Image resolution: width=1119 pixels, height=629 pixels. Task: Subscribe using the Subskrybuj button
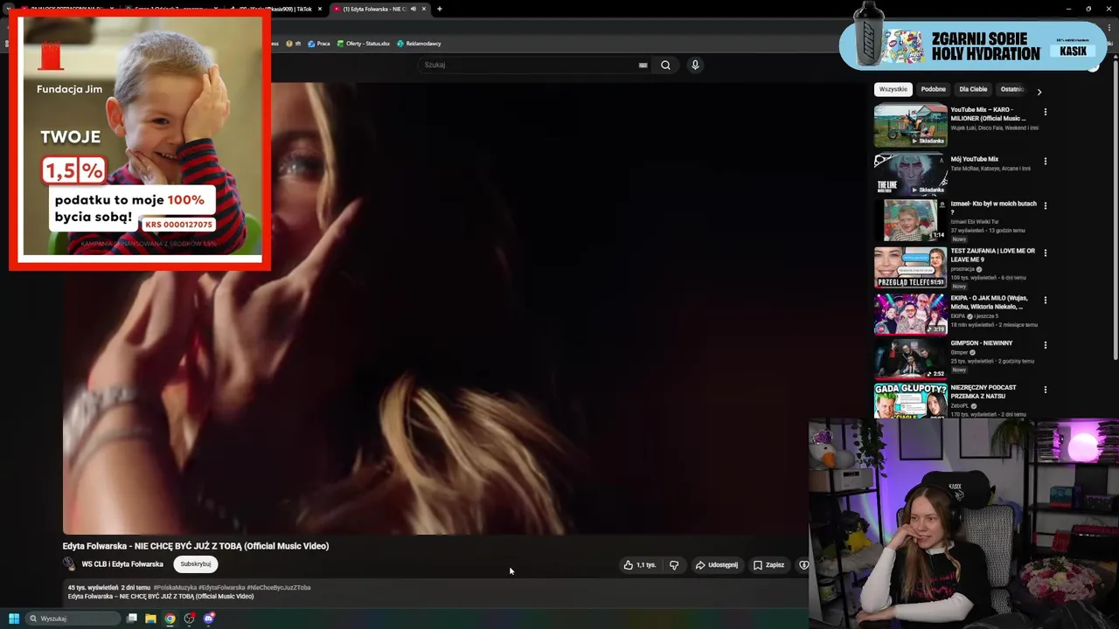pyautogui.click(x=196, y=564)
